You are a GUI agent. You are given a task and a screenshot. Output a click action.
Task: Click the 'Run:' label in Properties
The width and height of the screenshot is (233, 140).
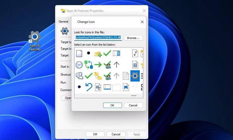pos(63,83)
